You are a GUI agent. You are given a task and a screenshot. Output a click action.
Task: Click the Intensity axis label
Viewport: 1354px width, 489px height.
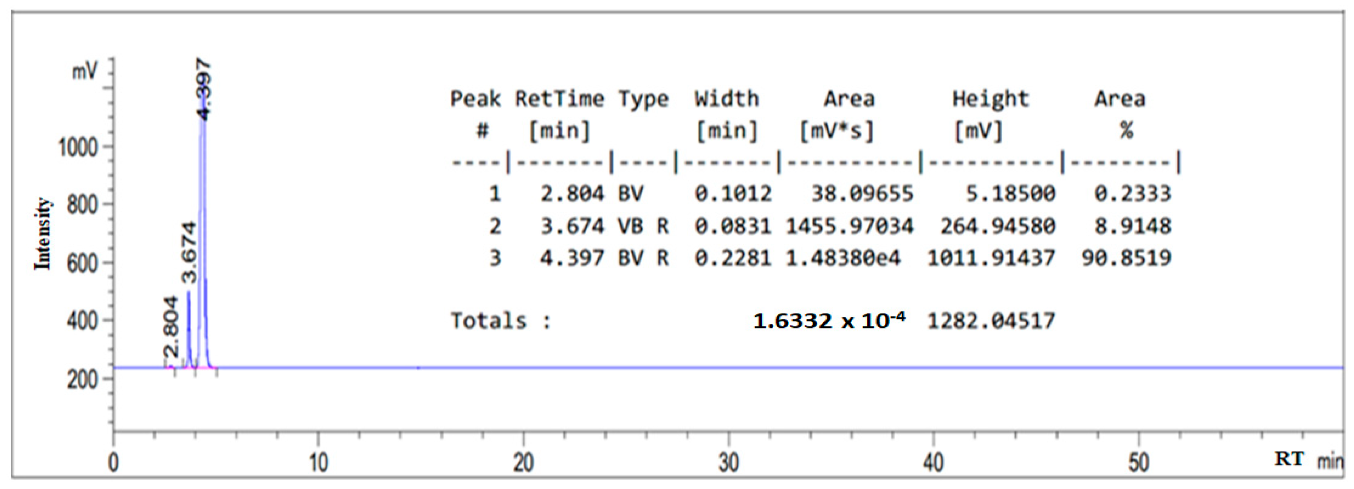tap(43, 235)
